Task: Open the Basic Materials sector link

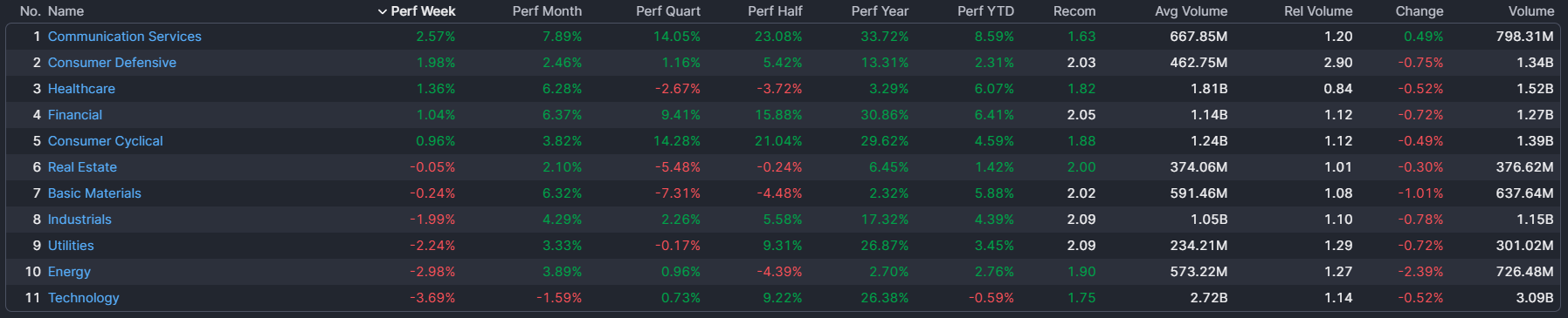Action: pyautogui.click(x=94, y=193)
